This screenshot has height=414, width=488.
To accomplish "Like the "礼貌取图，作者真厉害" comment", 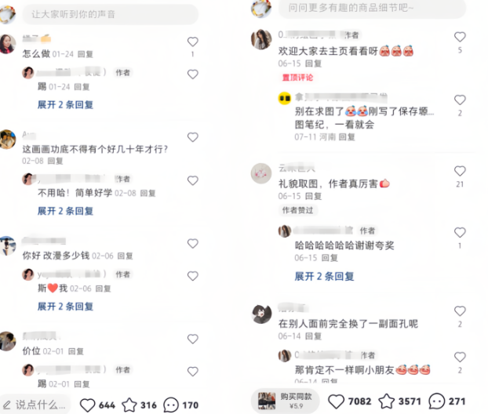I will [460, 171].
